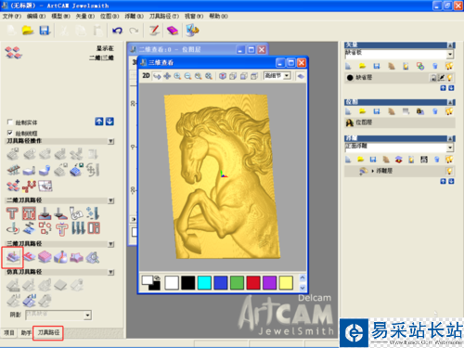Open the notes pencil icon in the main toolbar
Screen dimensions: 464x348
click(x=154, y=31)
